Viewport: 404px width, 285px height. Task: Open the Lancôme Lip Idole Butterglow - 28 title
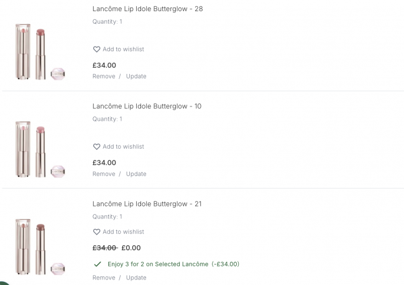[x=148, y=9]
